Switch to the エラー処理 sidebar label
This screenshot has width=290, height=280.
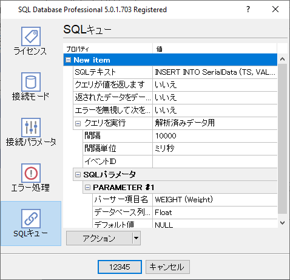(x=30, y=188)
